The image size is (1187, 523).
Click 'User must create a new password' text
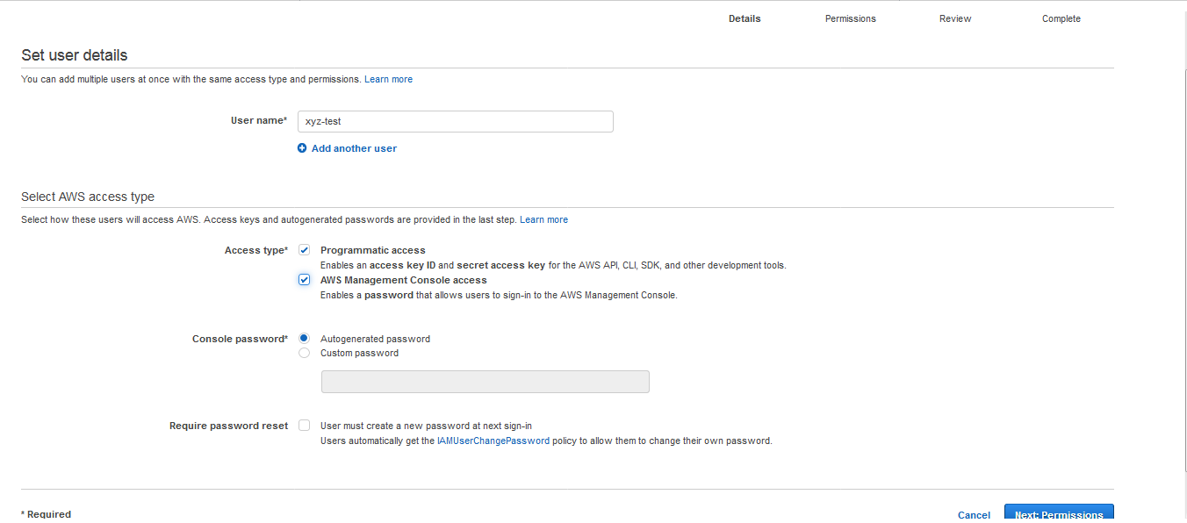coord(426,426)
